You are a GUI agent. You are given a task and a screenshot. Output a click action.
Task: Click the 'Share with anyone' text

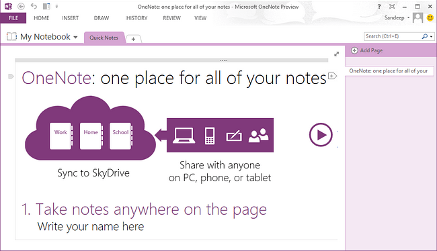point(220,165)
